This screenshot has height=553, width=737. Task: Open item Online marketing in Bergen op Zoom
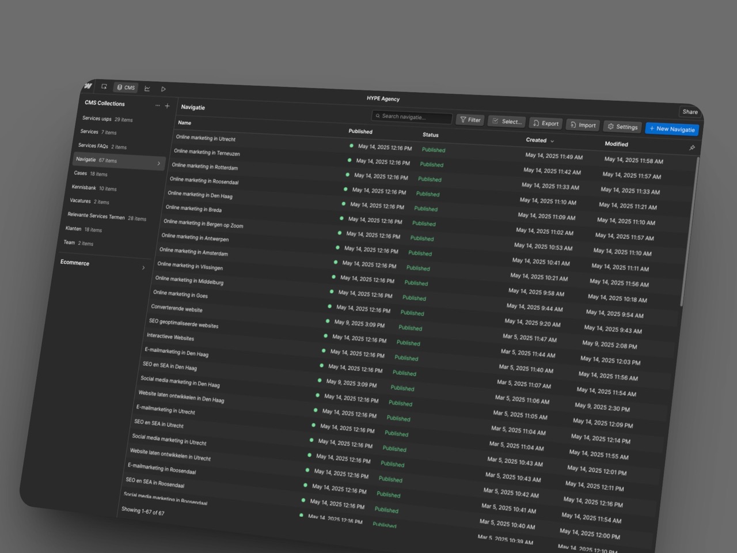tap(203, 224)
